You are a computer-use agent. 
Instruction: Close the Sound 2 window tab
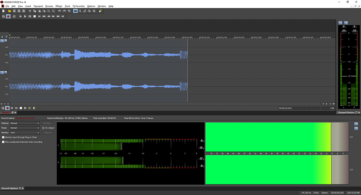click(14, 112)
